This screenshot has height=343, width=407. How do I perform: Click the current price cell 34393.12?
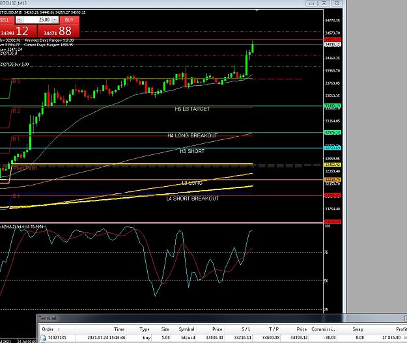pyautogui.click(x=299, y=338)
